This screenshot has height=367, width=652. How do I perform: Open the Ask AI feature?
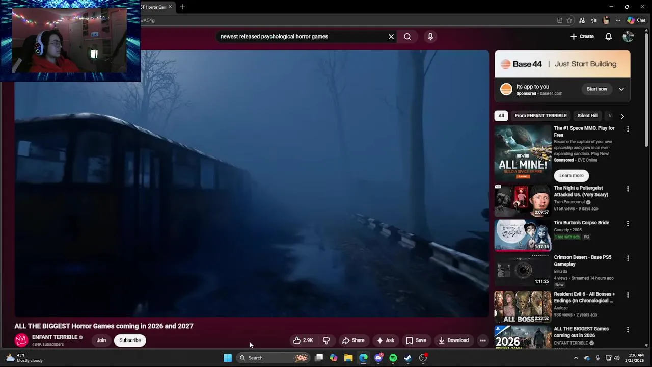(385, 340)
